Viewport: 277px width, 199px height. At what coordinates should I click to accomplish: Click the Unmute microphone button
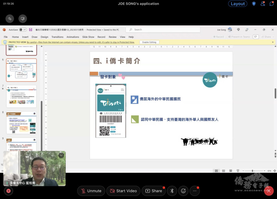pos(91,191)
